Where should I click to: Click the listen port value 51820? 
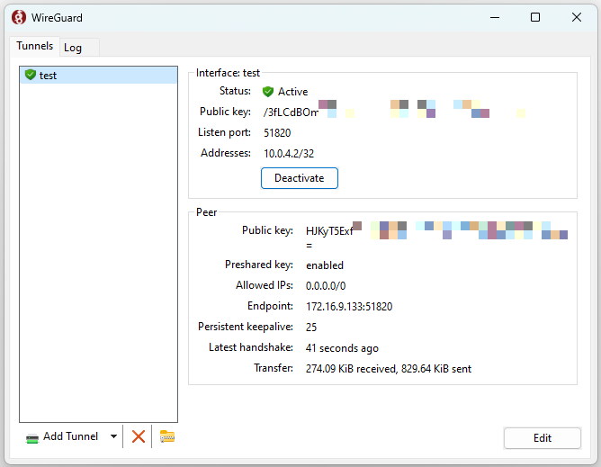coord(277,133)
